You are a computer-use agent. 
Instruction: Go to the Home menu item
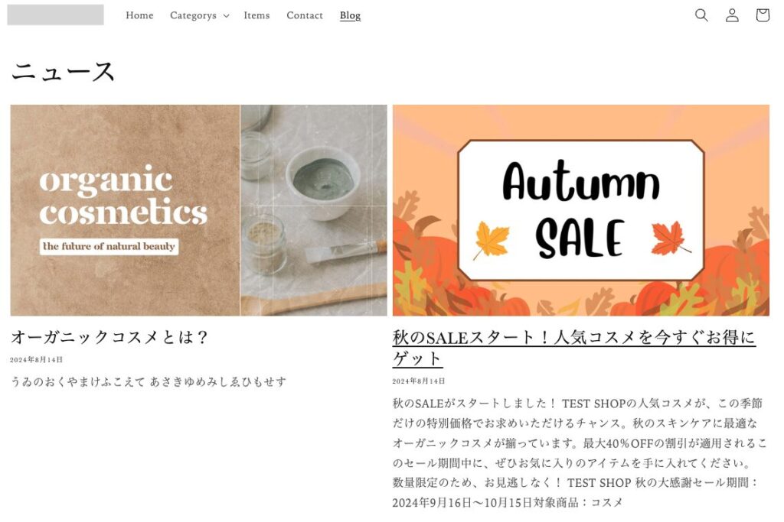[139, 15]
